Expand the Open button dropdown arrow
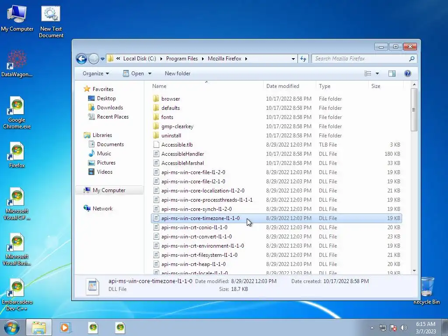Image resolution: width=448 pixels, height=336 pixels. coord(150,73)
